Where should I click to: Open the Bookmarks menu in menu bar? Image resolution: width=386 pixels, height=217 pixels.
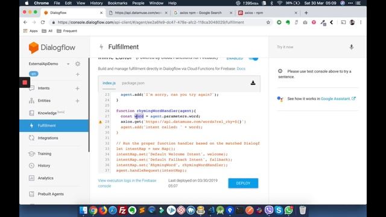(x=118, y=3)
